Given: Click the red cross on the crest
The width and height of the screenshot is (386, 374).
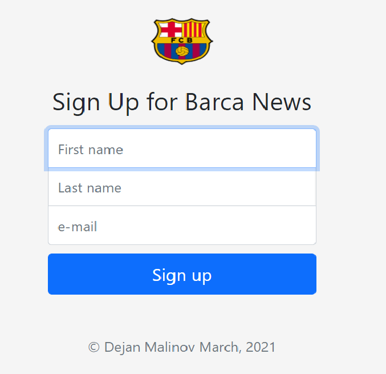Looking at the screenshot, I should click(x=172, y=30).
